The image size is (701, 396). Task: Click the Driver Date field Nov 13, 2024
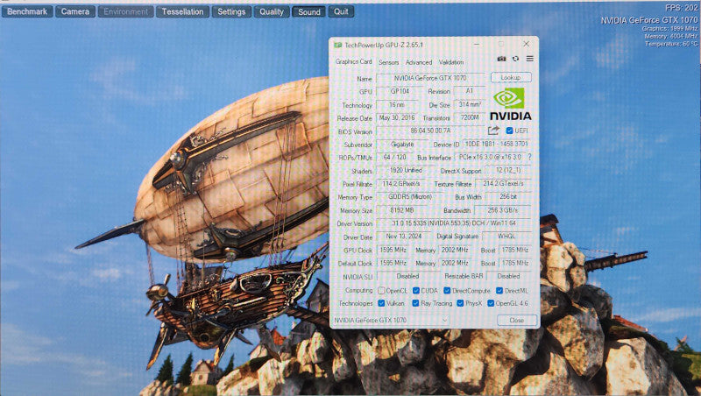click(x=404, y=237)
